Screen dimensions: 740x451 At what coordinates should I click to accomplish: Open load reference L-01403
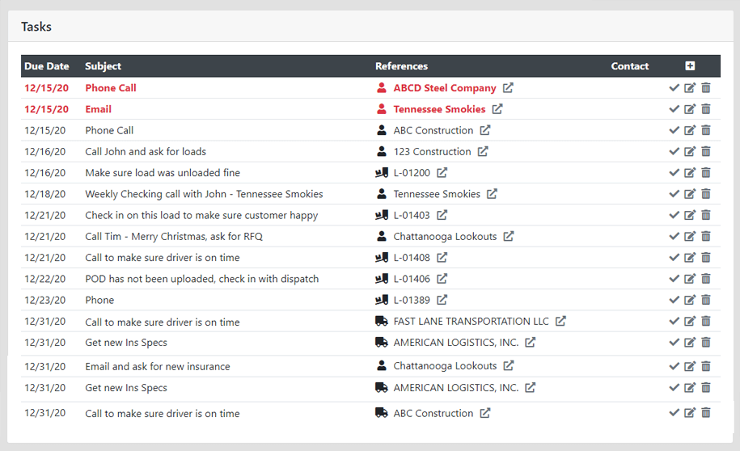click(x=412, y=215)
